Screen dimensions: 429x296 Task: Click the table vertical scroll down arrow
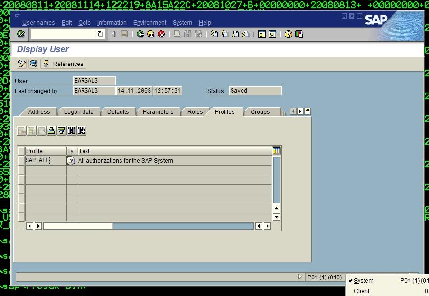(276, 217)
